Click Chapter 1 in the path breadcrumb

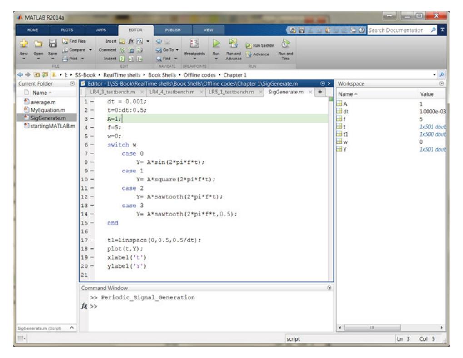click(x=235, y=75)
